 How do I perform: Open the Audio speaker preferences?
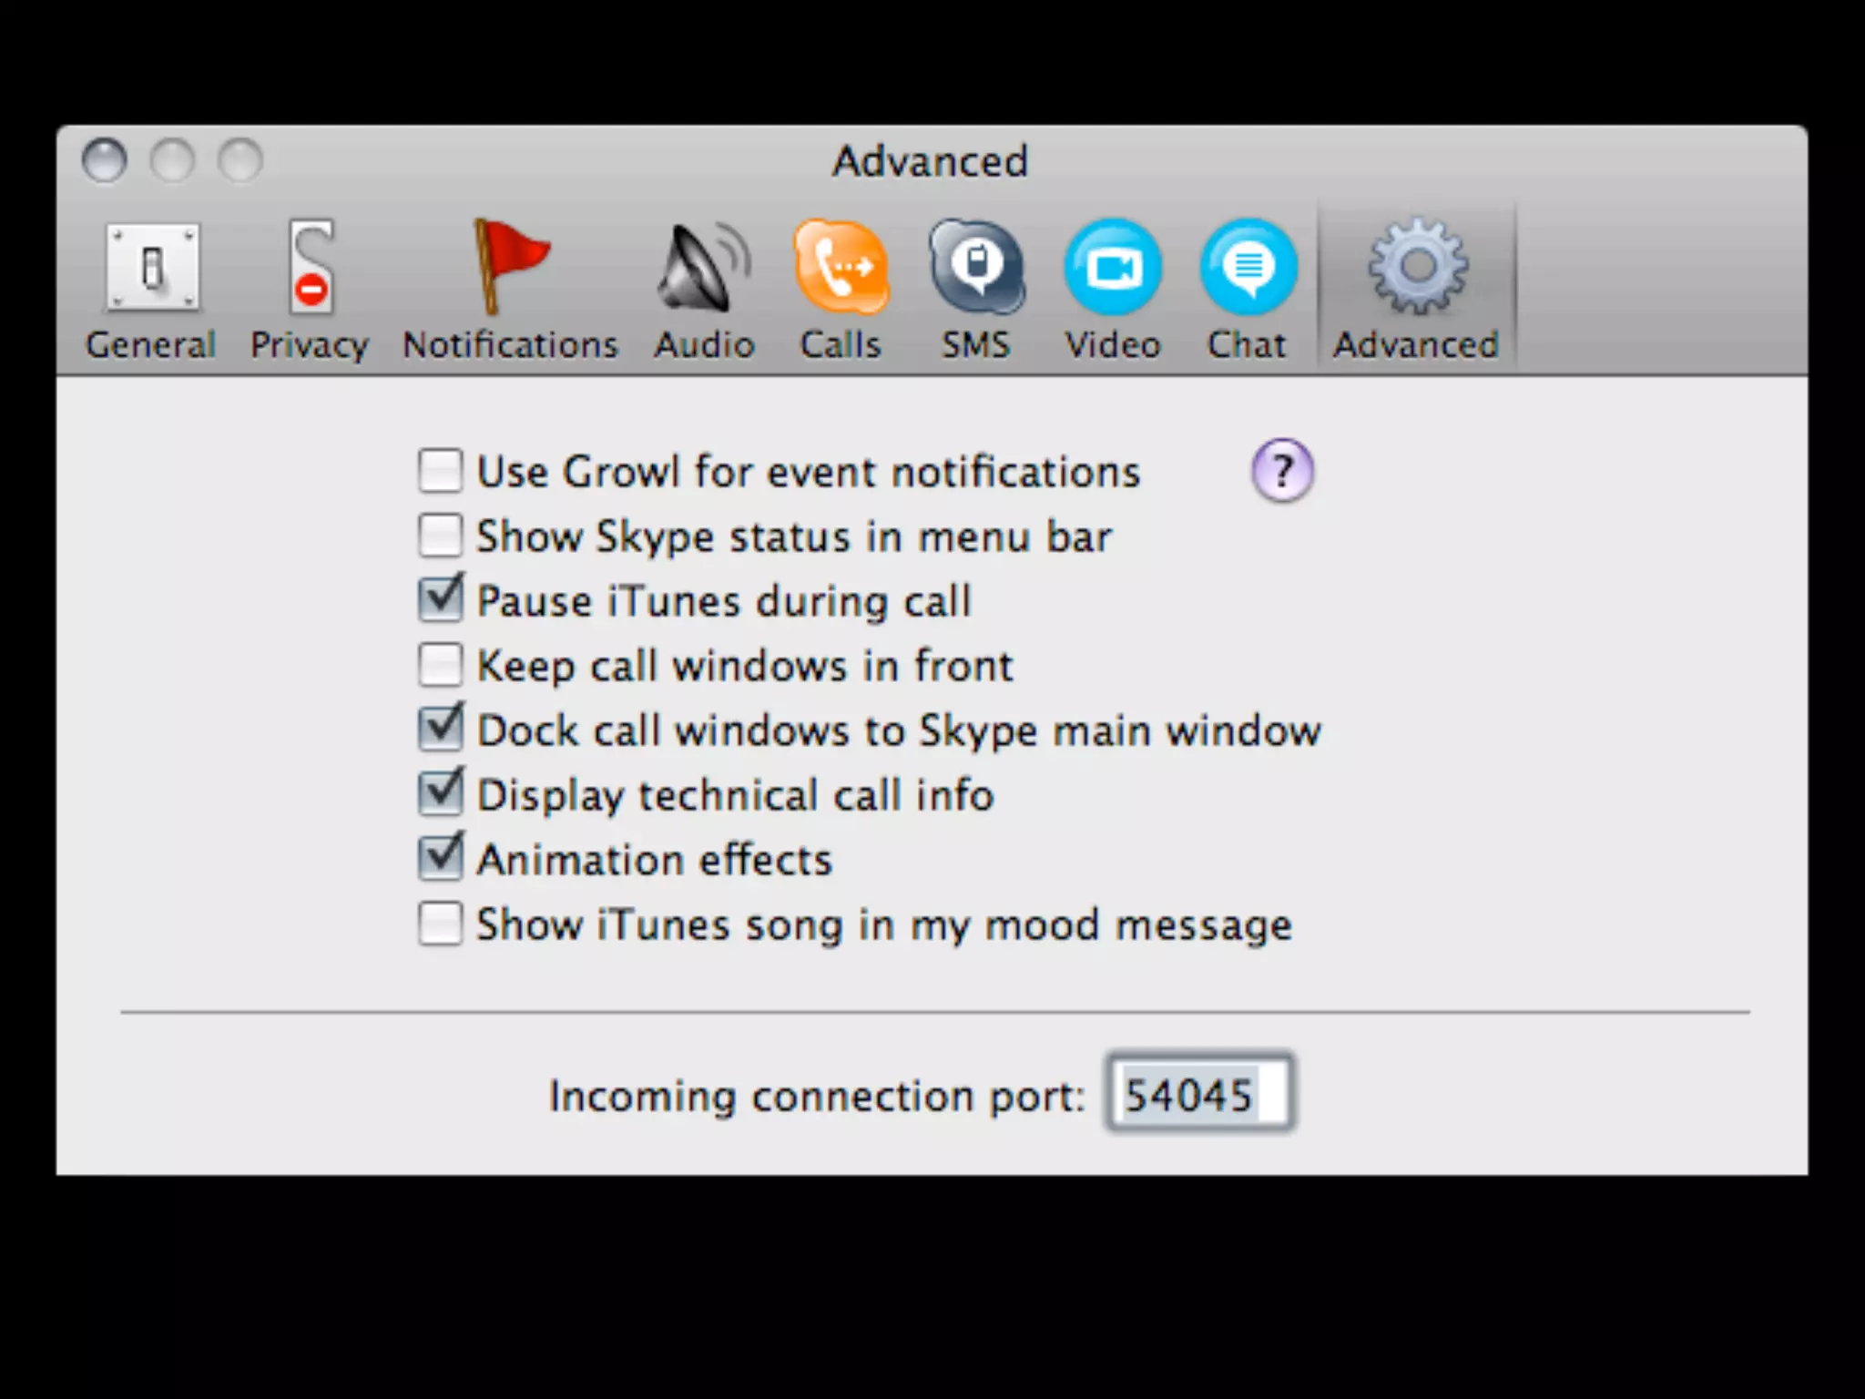click(704, 291)
